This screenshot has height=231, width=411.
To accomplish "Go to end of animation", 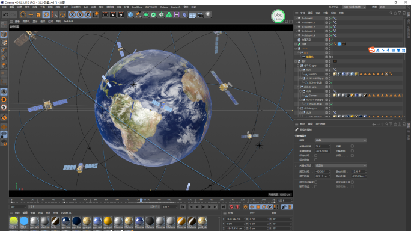I will pos(223,207).
